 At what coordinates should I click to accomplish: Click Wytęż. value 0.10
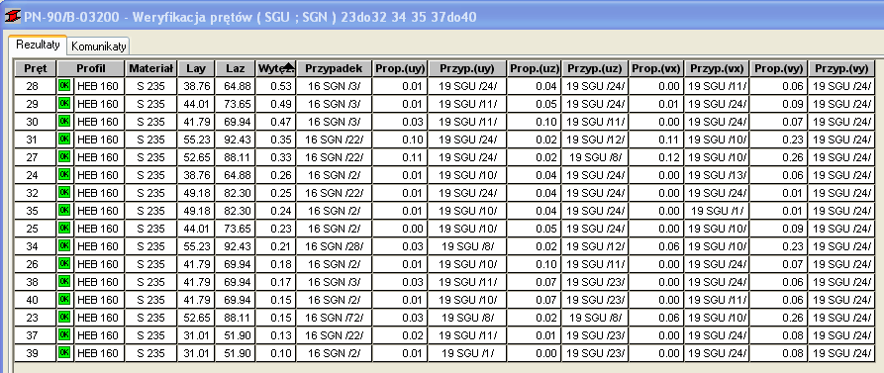click(x=276, y=352)
